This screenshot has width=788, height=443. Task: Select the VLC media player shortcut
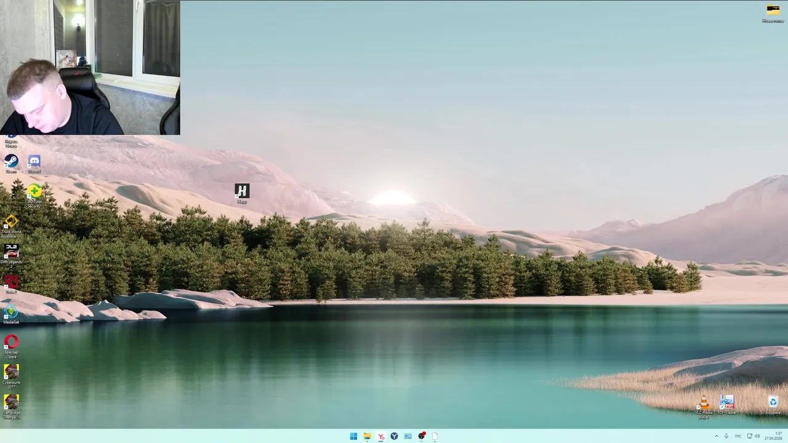704,407
